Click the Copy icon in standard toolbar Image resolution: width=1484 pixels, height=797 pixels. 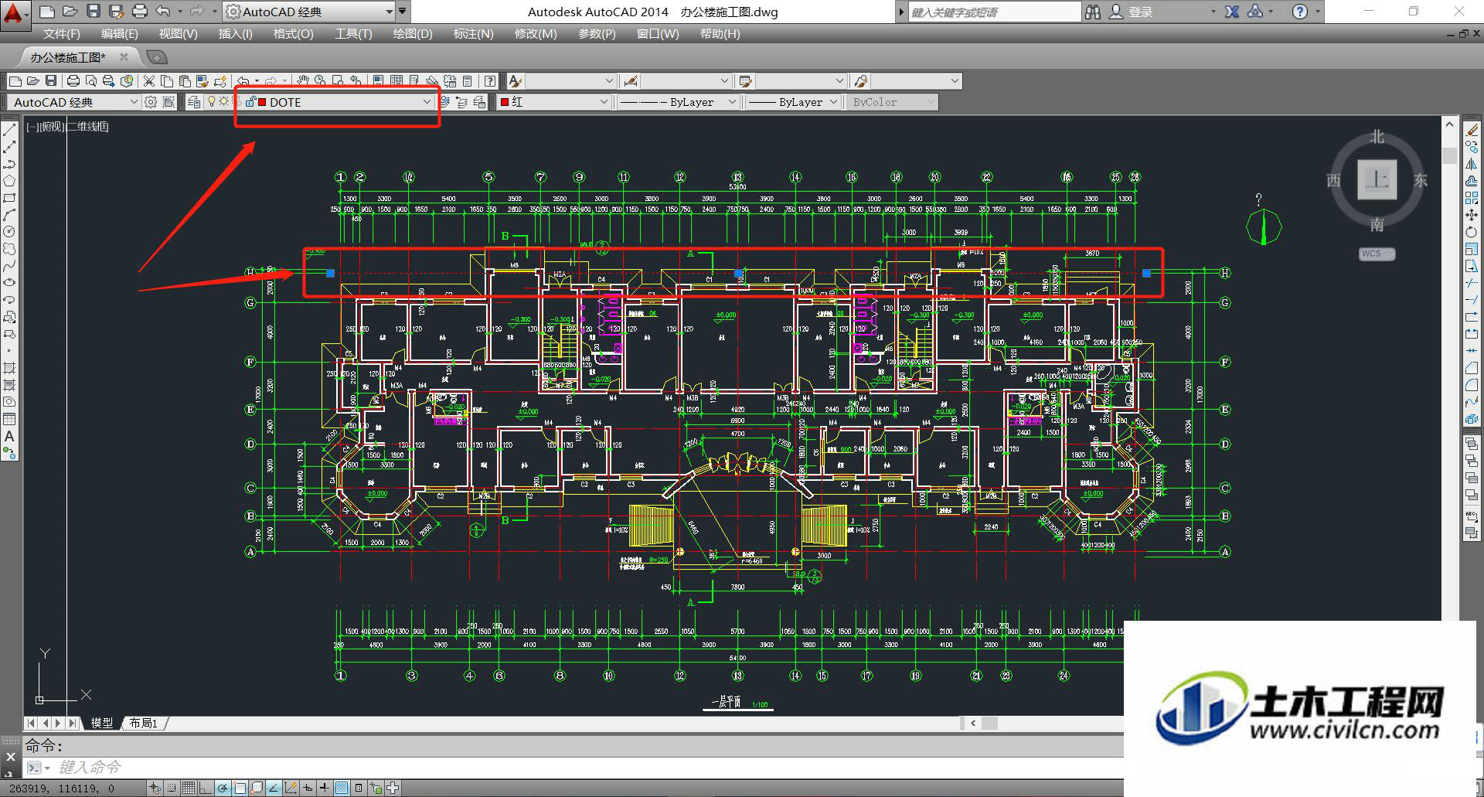tap(166, 80)
